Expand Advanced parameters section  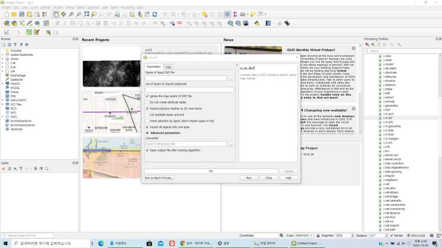point(147,133)
